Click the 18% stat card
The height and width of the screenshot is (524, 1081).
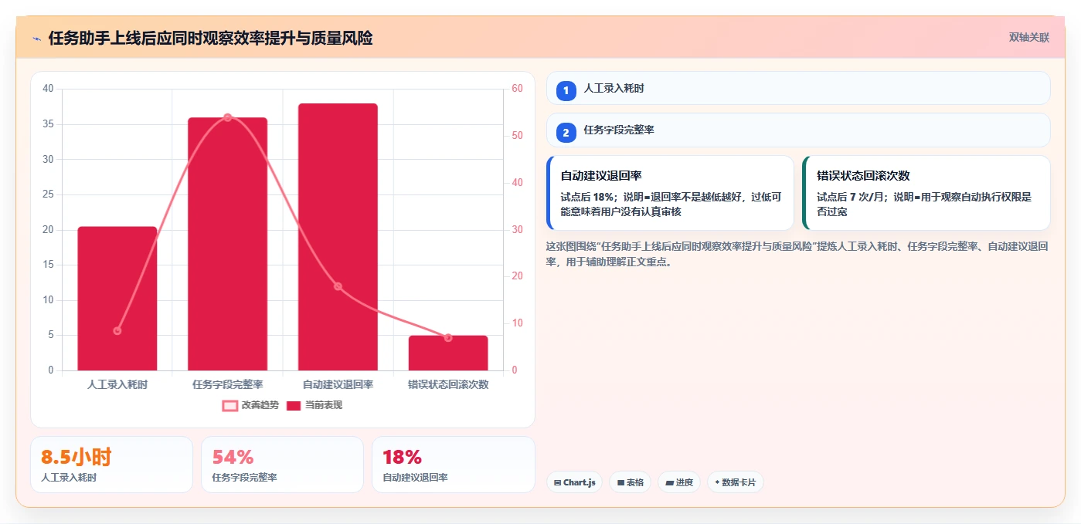[x=453, y=465]
